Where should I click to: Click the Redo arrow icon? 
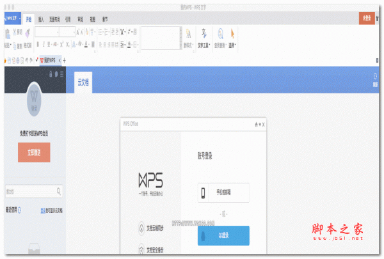tap(31, 60)
